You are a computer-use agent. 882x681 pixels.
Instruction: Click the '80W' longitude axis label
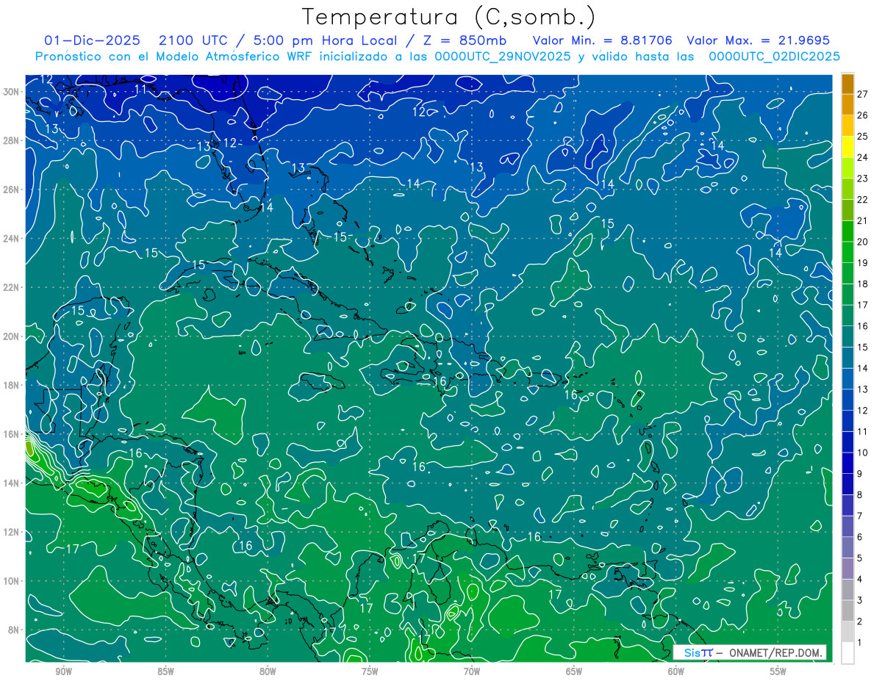point(268,671)
